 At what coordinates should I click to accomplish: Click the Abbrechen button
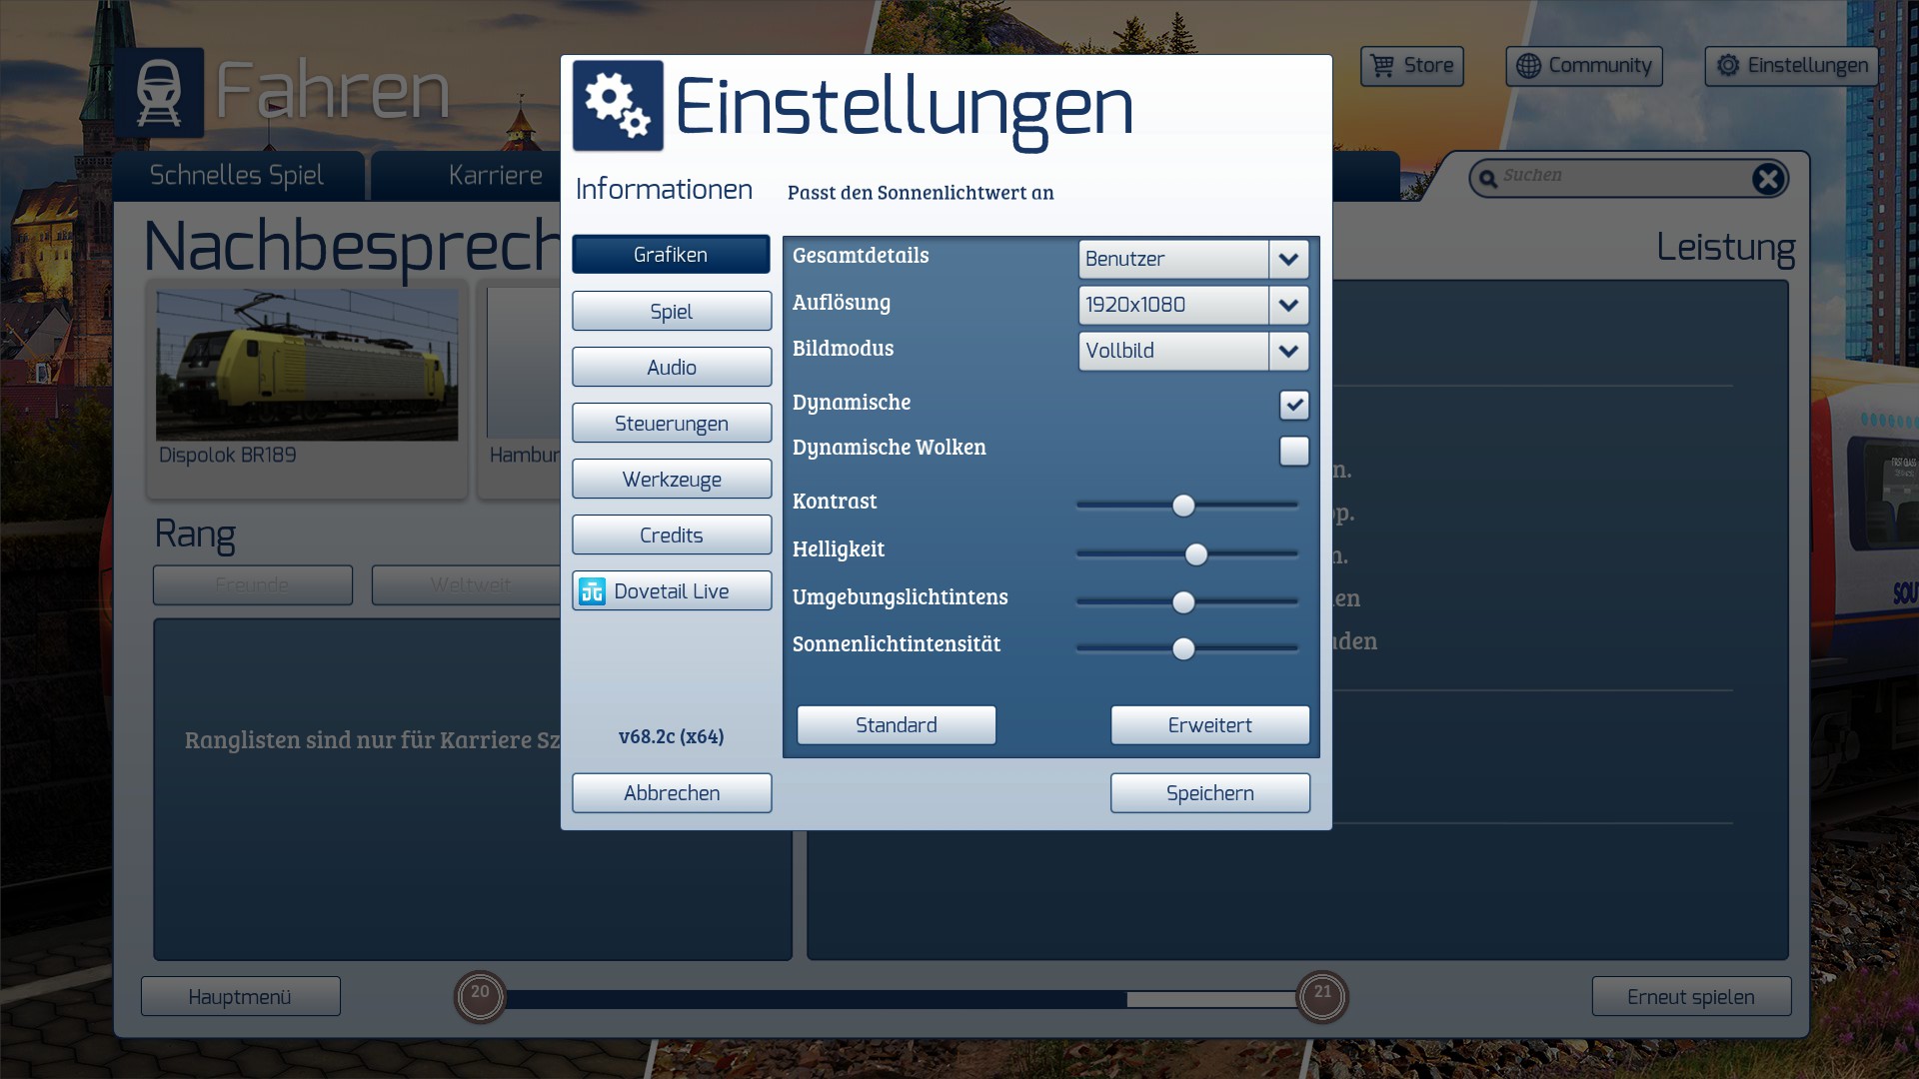click(672, 793)
